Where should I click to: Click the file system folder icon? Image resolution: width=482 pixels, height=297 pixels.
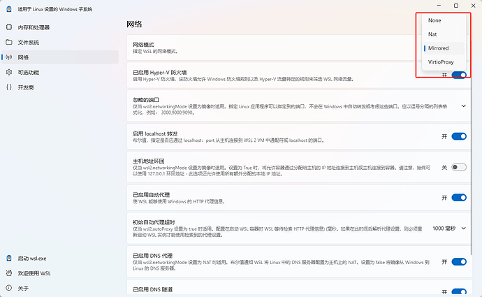[9, 42]
